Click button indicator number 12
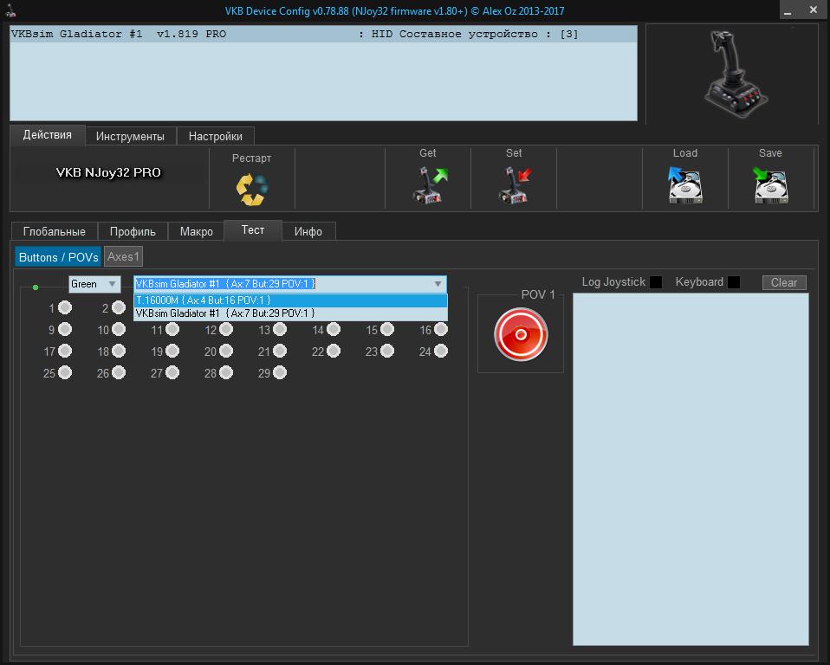Screen dimensions: 830x665 click(226, 329)
